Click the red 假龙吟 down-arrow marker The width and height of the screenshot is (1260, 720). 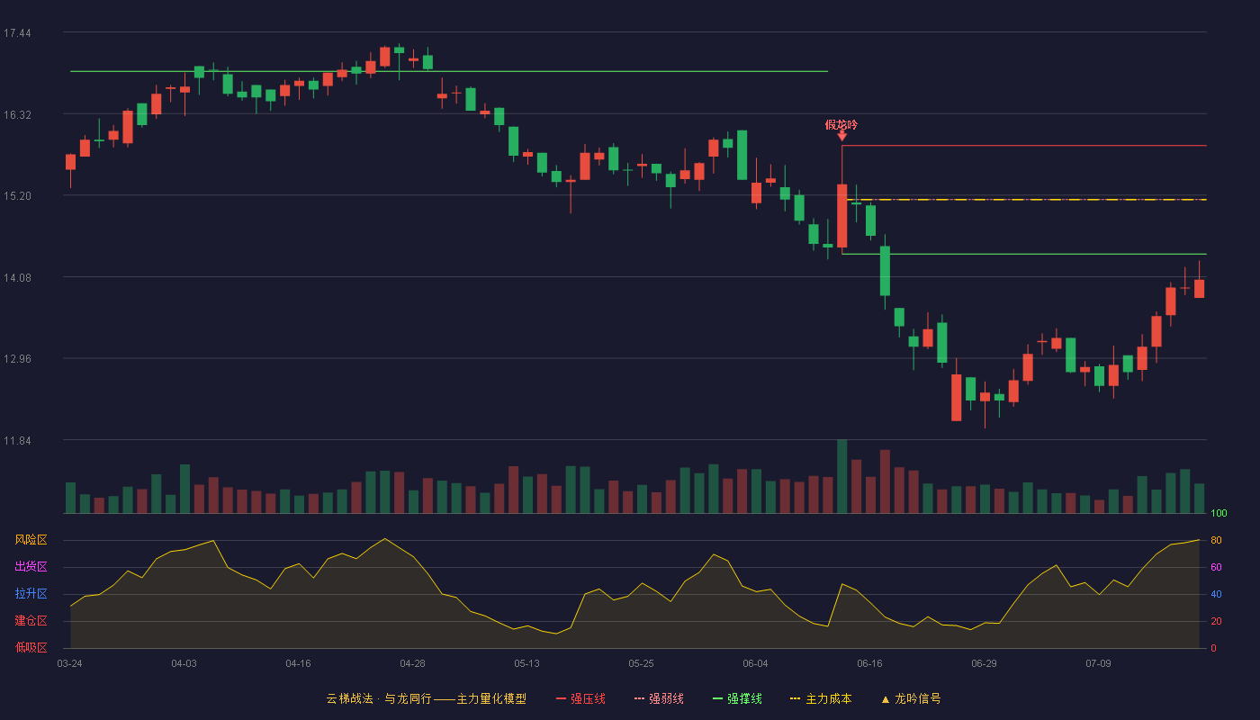[841, 136]
